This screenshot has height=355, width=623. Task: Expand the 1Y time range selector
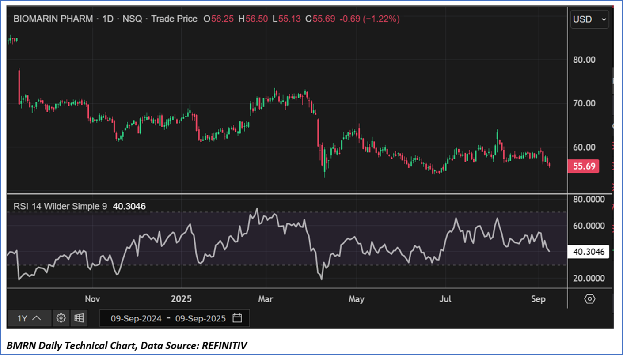click(x=30, y=318)
